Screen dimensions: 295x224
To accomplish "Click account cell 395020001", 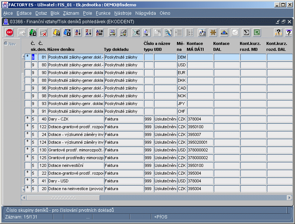I will (x=200, y=142).
